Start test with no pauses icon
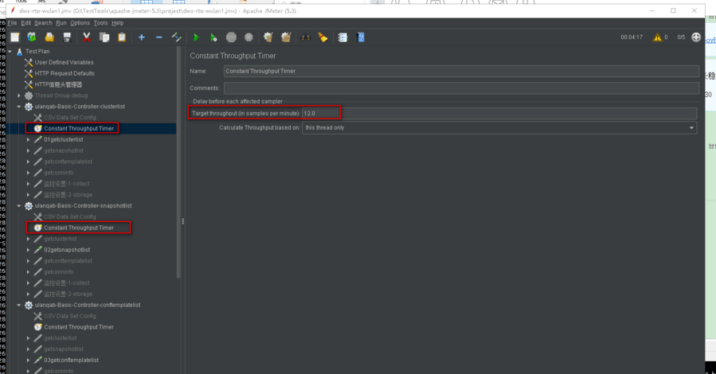This screenshot has width=716, height=374. point(213,37)
